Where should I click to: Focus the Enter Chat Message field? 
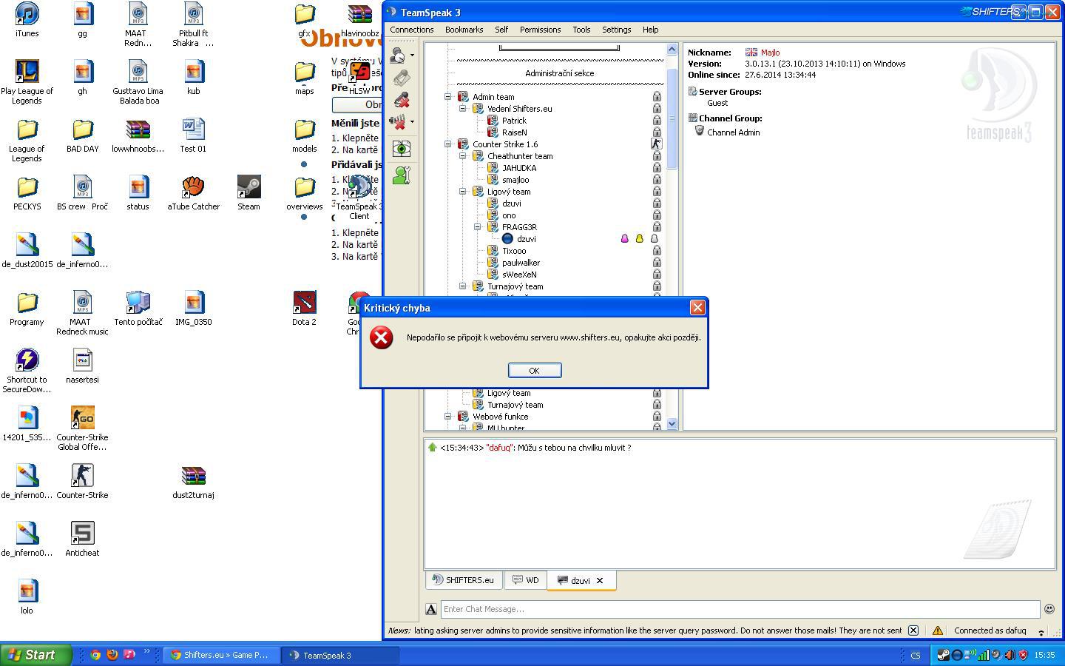(x=740, y=609)
